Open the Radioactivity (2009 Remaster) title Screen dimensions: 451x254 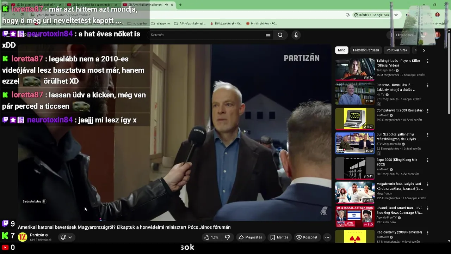point(399,232)
